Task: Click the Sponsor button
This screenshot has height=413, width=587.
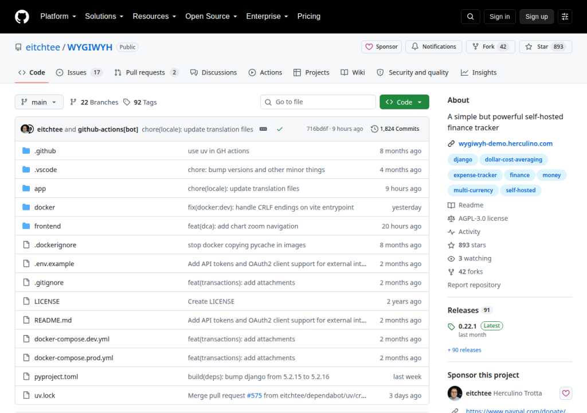Action: click(x=381, y=46)
